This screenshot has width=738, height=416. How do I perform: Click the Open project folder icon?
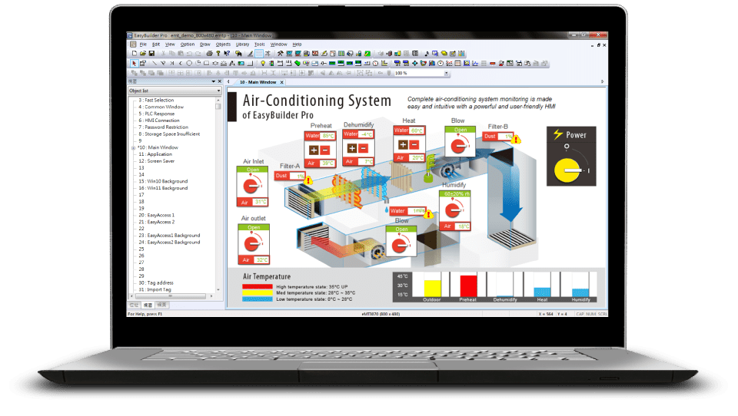(143, 53)
